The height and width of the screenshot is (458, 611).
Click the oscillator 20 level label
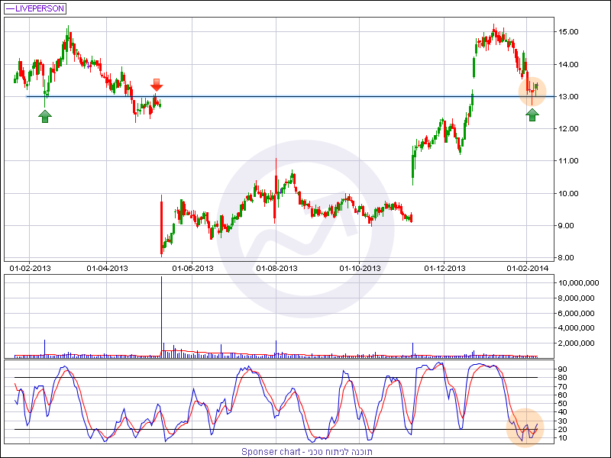tap(562, 430)
